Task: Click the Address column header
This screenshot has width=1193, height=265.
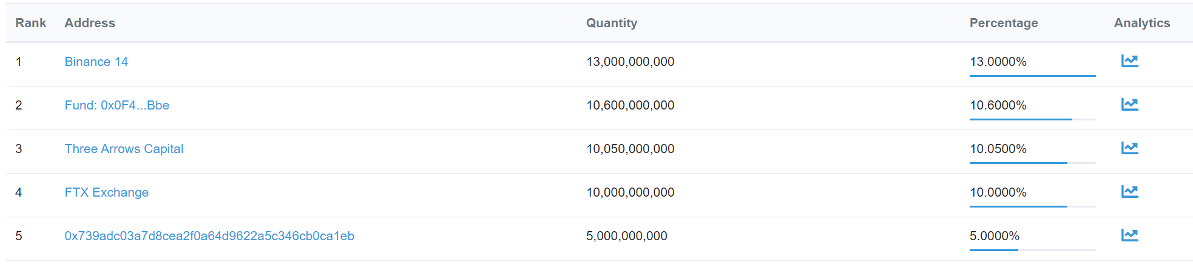Action: pos(90,23)
